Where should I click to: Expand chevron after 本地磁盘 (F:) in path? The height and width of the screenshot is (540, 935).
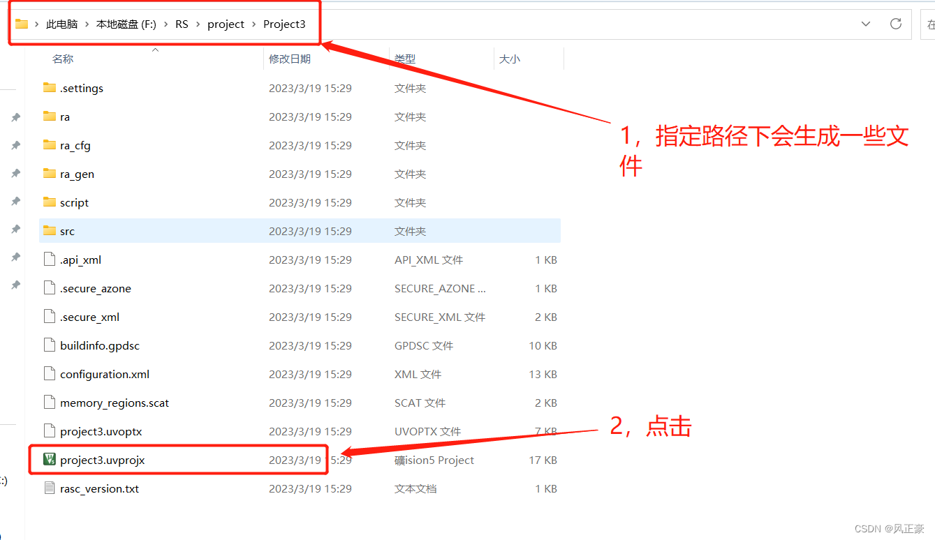[166, 24]
